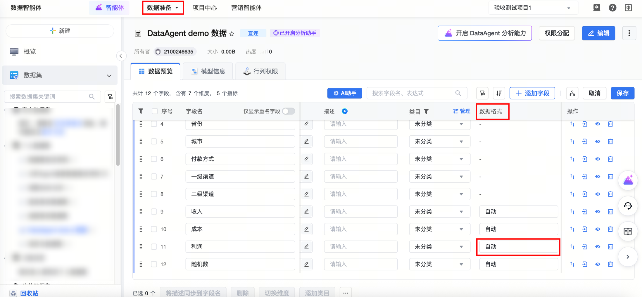Click the 添加字段 button
This screenshot has width=642, height=297.
(532, 93)
